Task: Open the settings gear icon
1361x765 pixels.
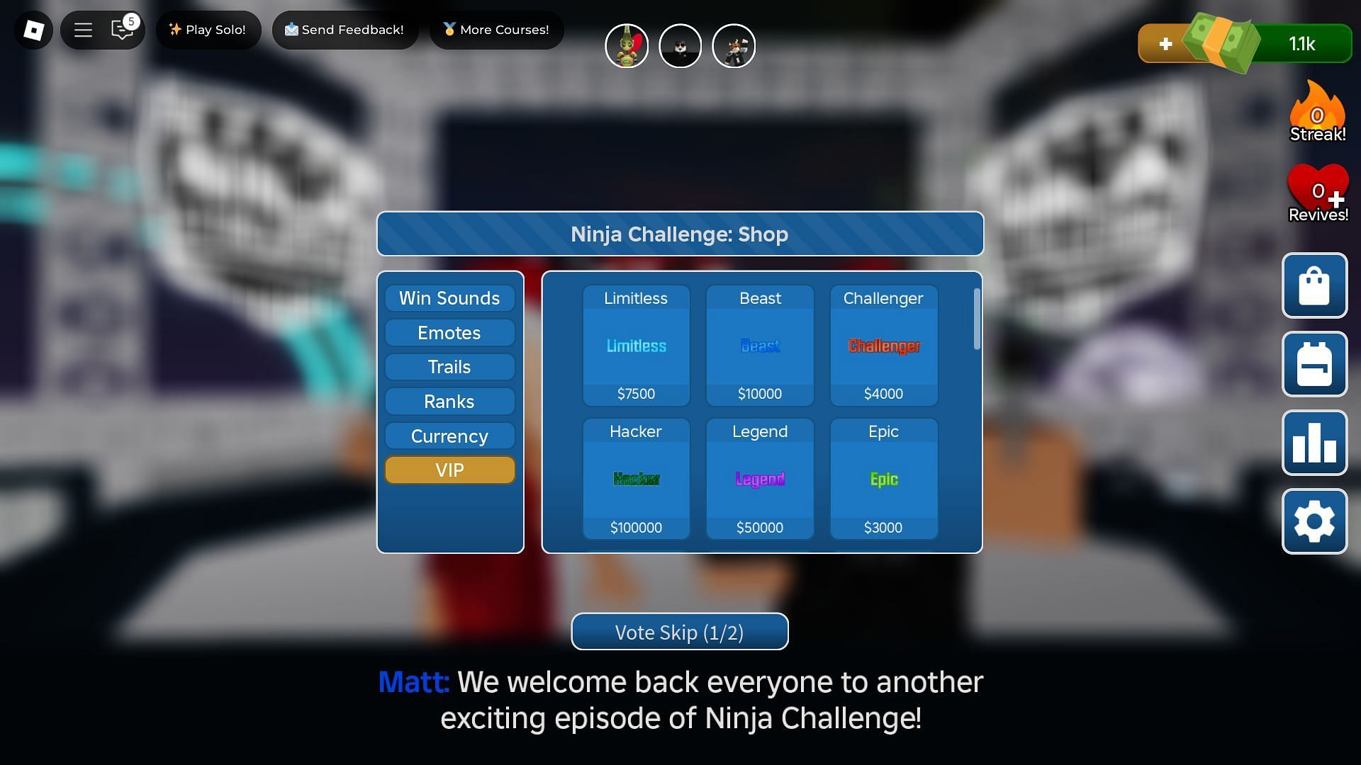Action: click(x=1314, y=521)
